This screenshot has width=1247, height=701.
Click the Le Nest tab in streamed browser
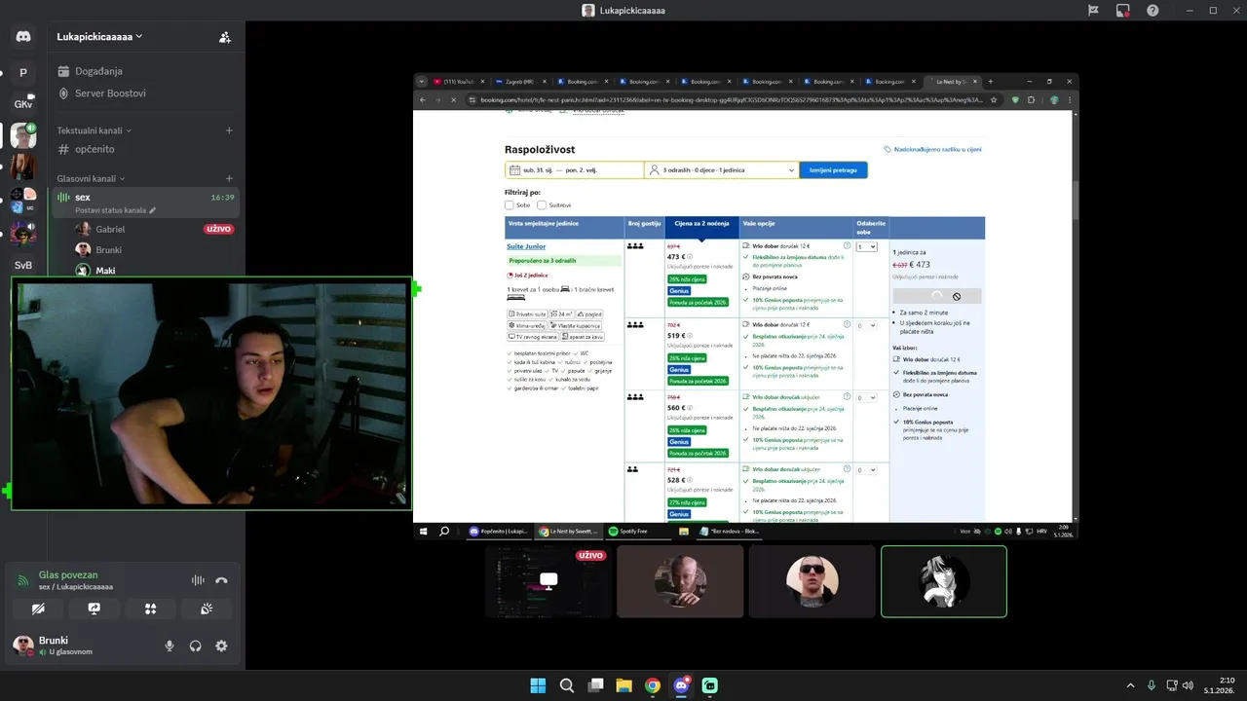click(954, 82)
